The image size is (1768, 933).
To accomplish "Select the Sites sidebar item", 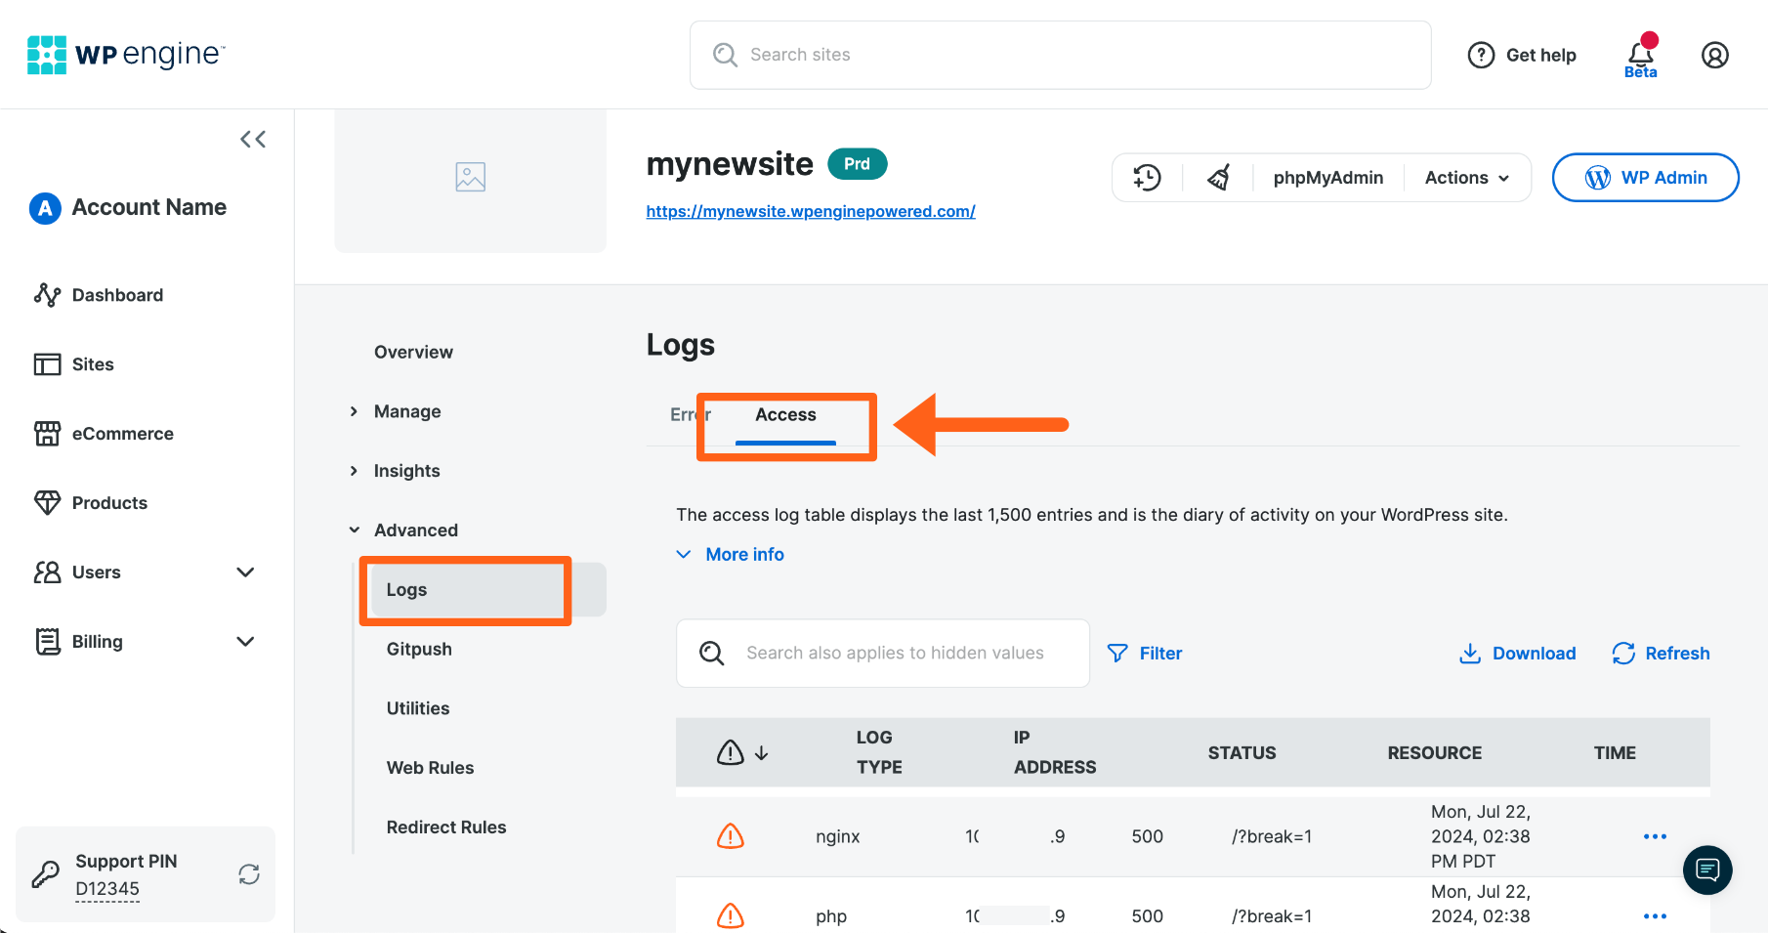I will point(91,363).
